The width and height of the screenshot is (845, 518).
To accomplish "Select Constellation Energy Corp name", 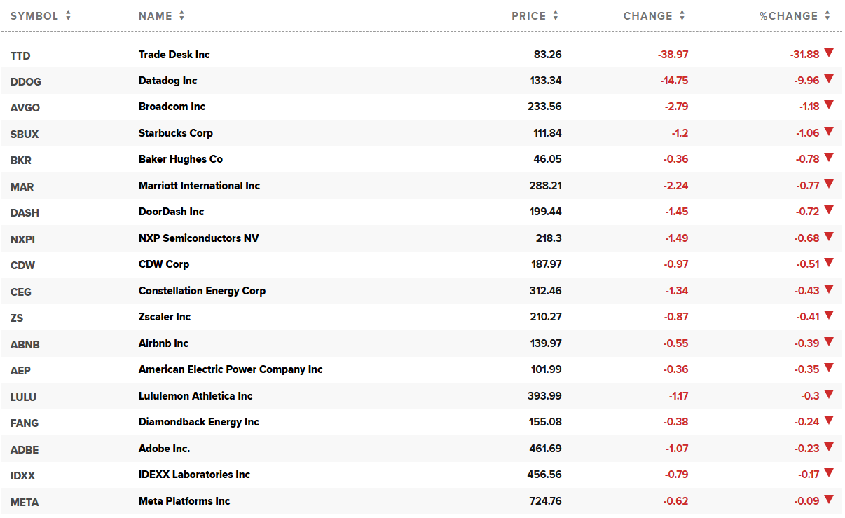I will click(202, 291).
